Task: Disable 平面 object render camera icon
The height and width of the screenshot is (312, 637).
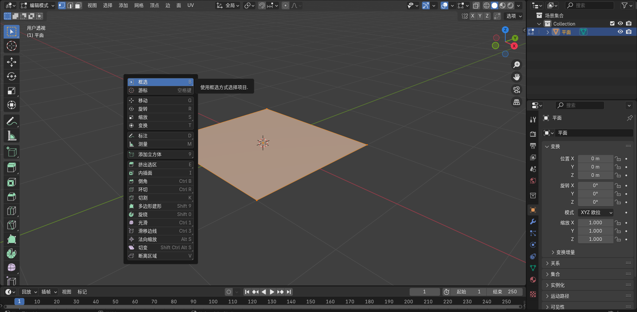Action: (629, 32)
